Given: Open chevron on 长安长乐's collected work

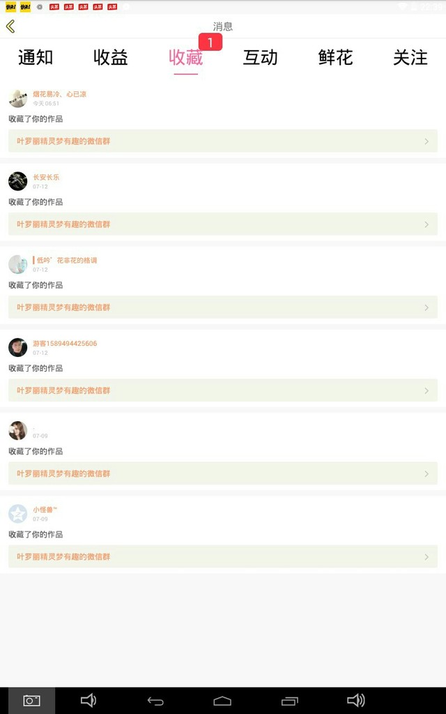Looking at the screenshot, I should point(426,225).
